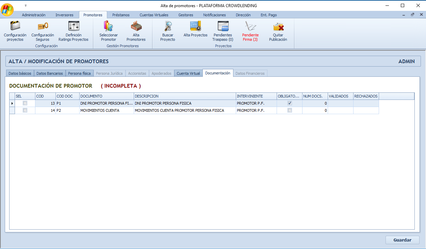Image resolution: width=426 pixels, height=249 pixels.
Task: Open the Préstamos ribbon tab
Action: pyautogui.click(x=121, y=15)
